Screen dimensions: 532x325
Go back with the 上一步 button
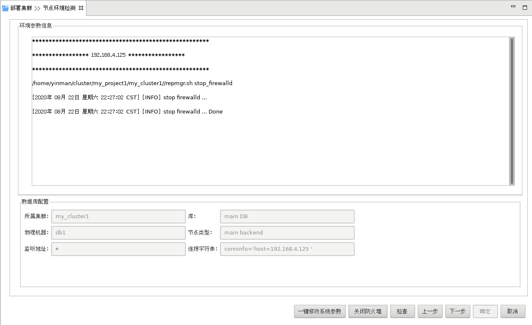coord(430,311)
